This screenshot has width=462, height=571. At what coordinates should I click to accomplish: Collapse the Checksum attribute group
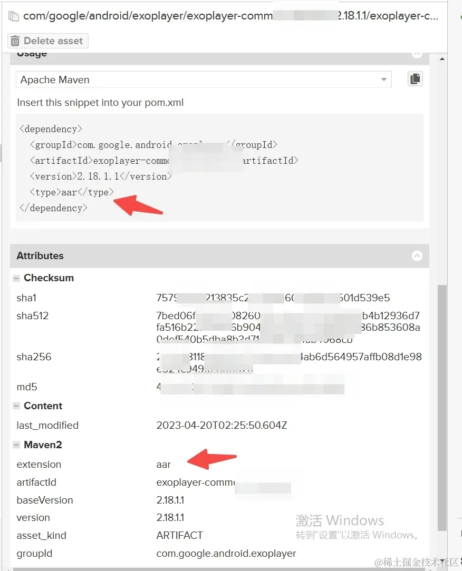16,278
